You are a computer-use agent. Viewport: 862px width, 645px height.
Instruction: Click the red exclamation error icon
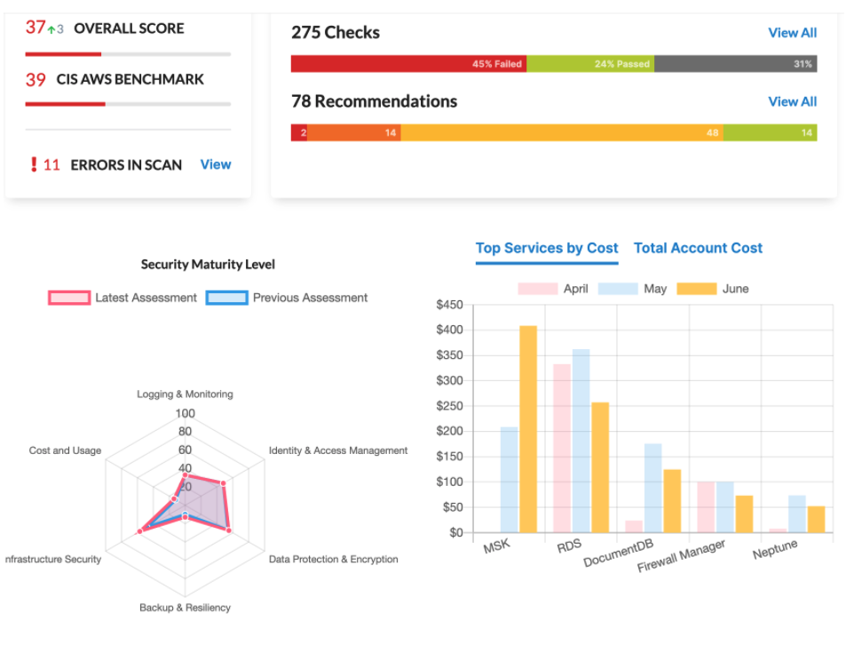[34, 164]
